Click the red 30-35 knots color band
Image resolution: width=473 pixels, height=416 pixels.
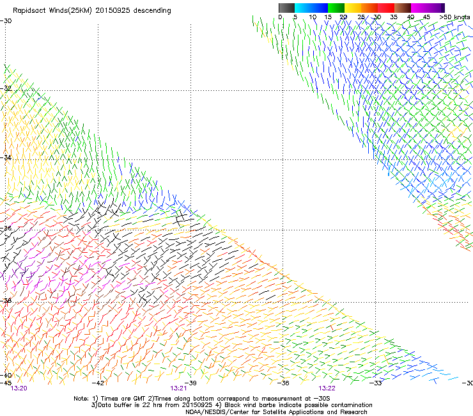pyautogui.click(x=386, y=8)
